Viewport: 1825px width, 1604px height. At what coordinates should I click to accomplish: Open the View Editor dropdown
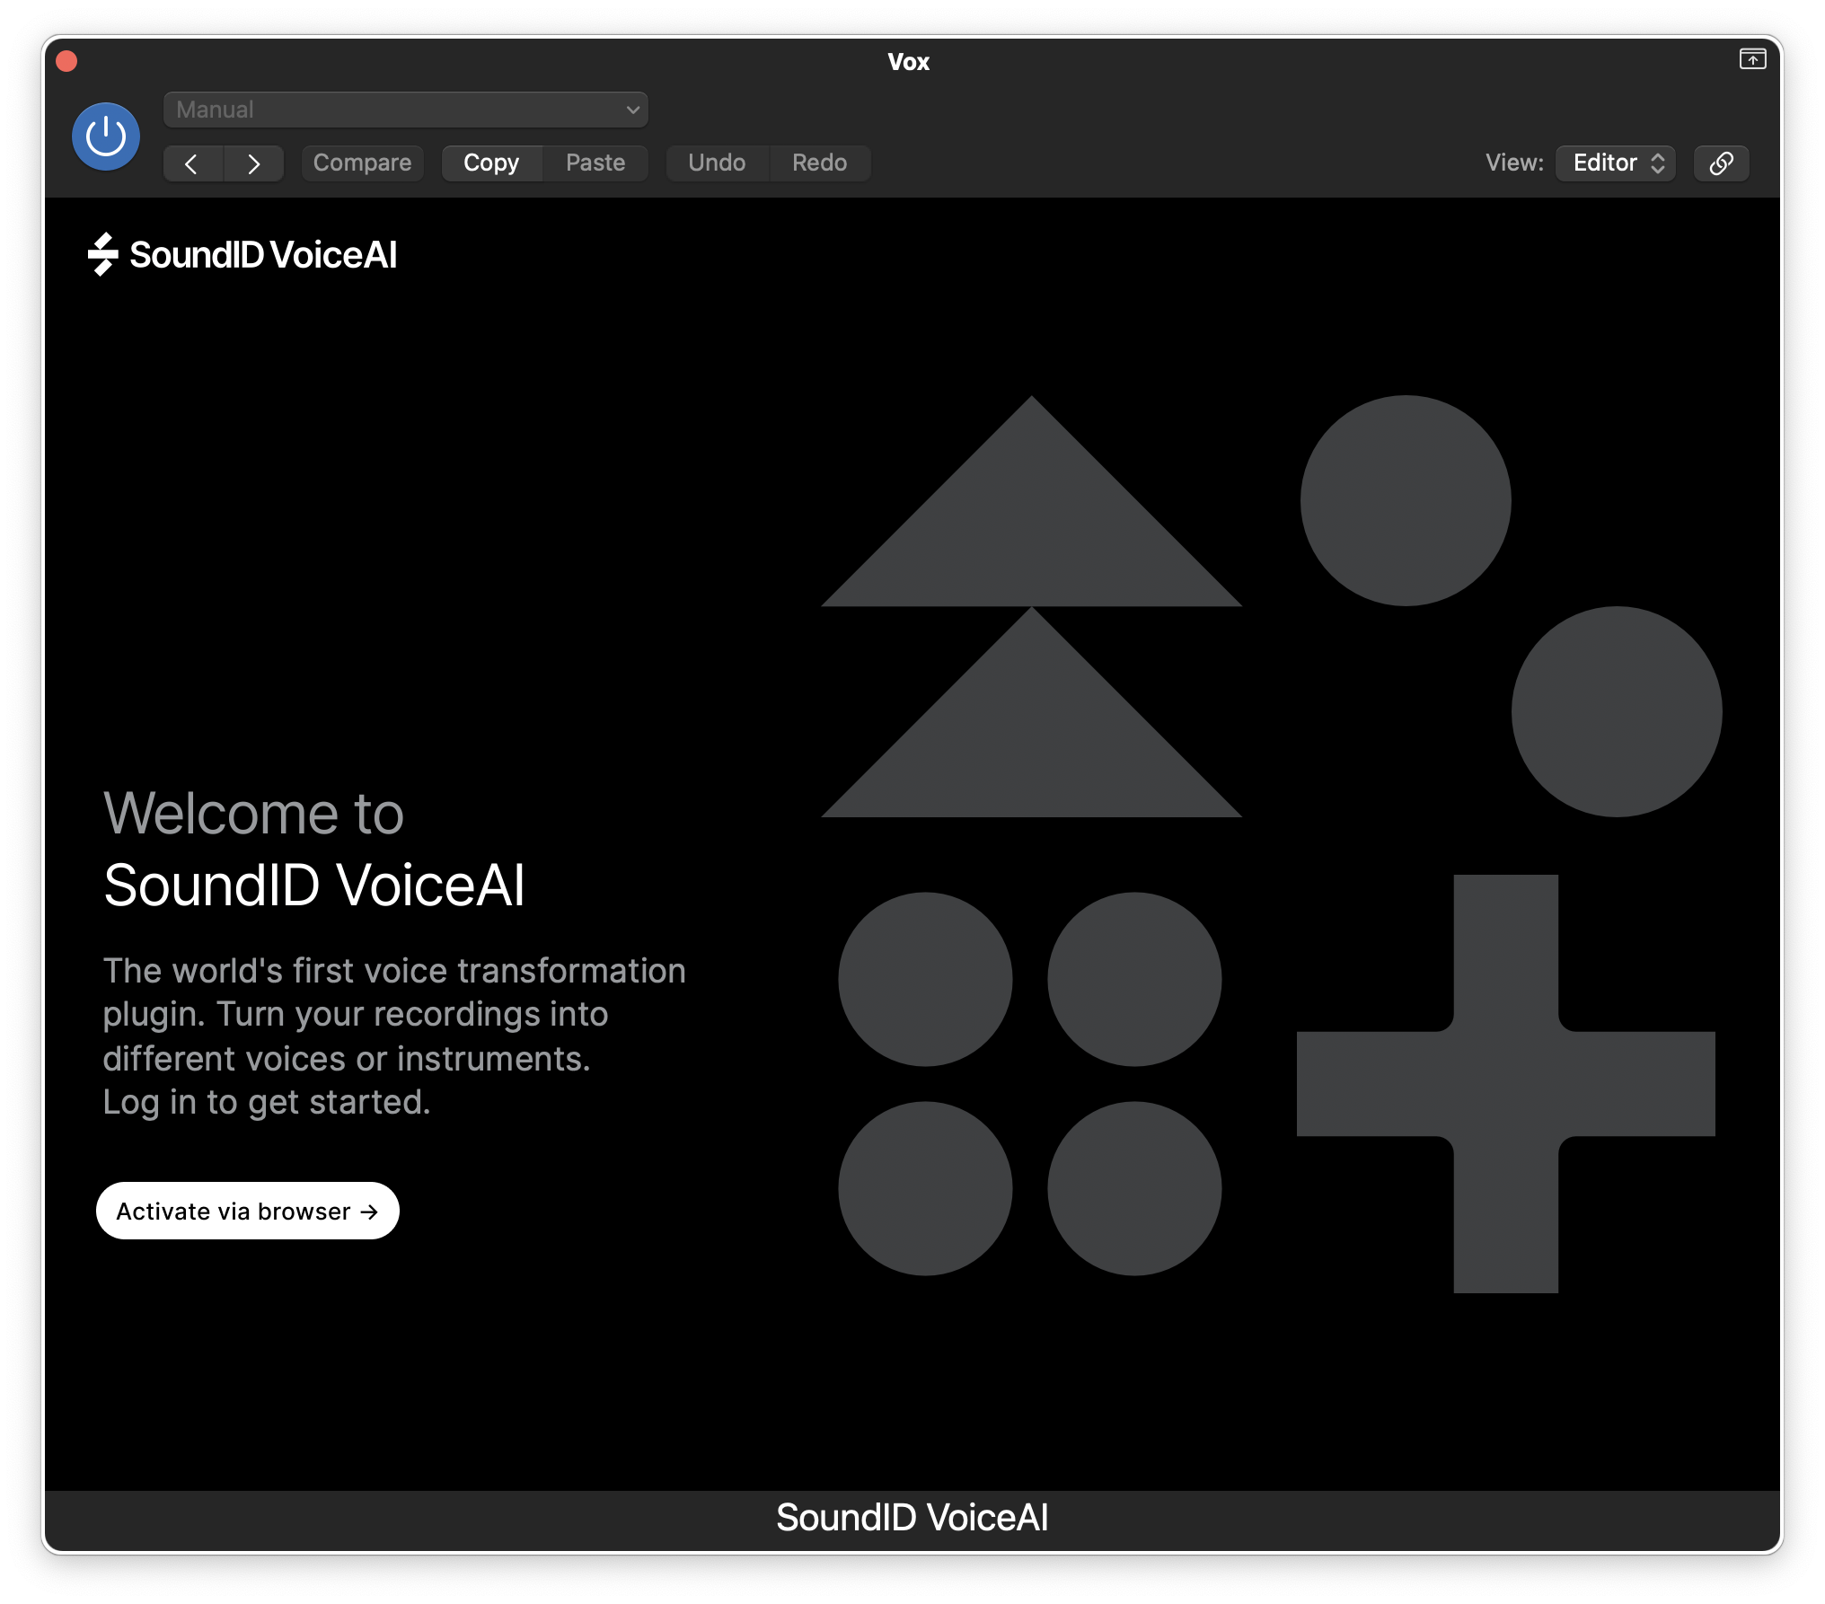click(1616, 163)
